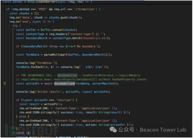Image resolution: width=193 pixels, height=138 pixels.
Task: Click the 'try {' keyword line
Action: [x=17, y=26]
